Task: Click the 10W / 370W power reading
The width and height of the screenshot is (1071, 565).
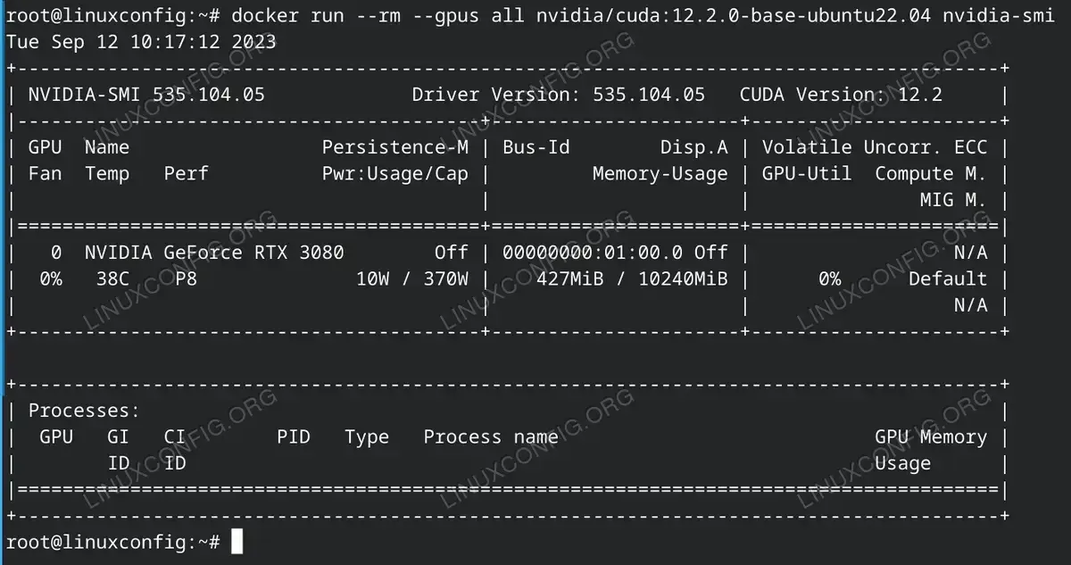Action: [x=412, y=278]
